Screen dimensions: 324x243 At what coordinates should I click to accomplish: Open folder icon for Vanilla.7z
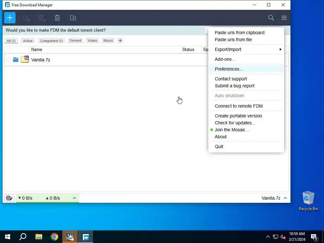point(16,60)
